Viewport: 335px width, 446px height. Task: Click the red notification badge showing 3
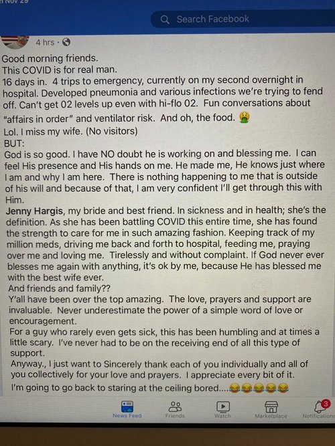tap(326, 404)
